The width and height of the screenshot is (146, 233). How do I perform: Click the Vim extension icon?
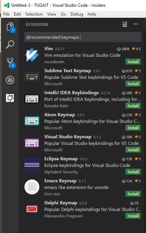(x=32, y=55)
